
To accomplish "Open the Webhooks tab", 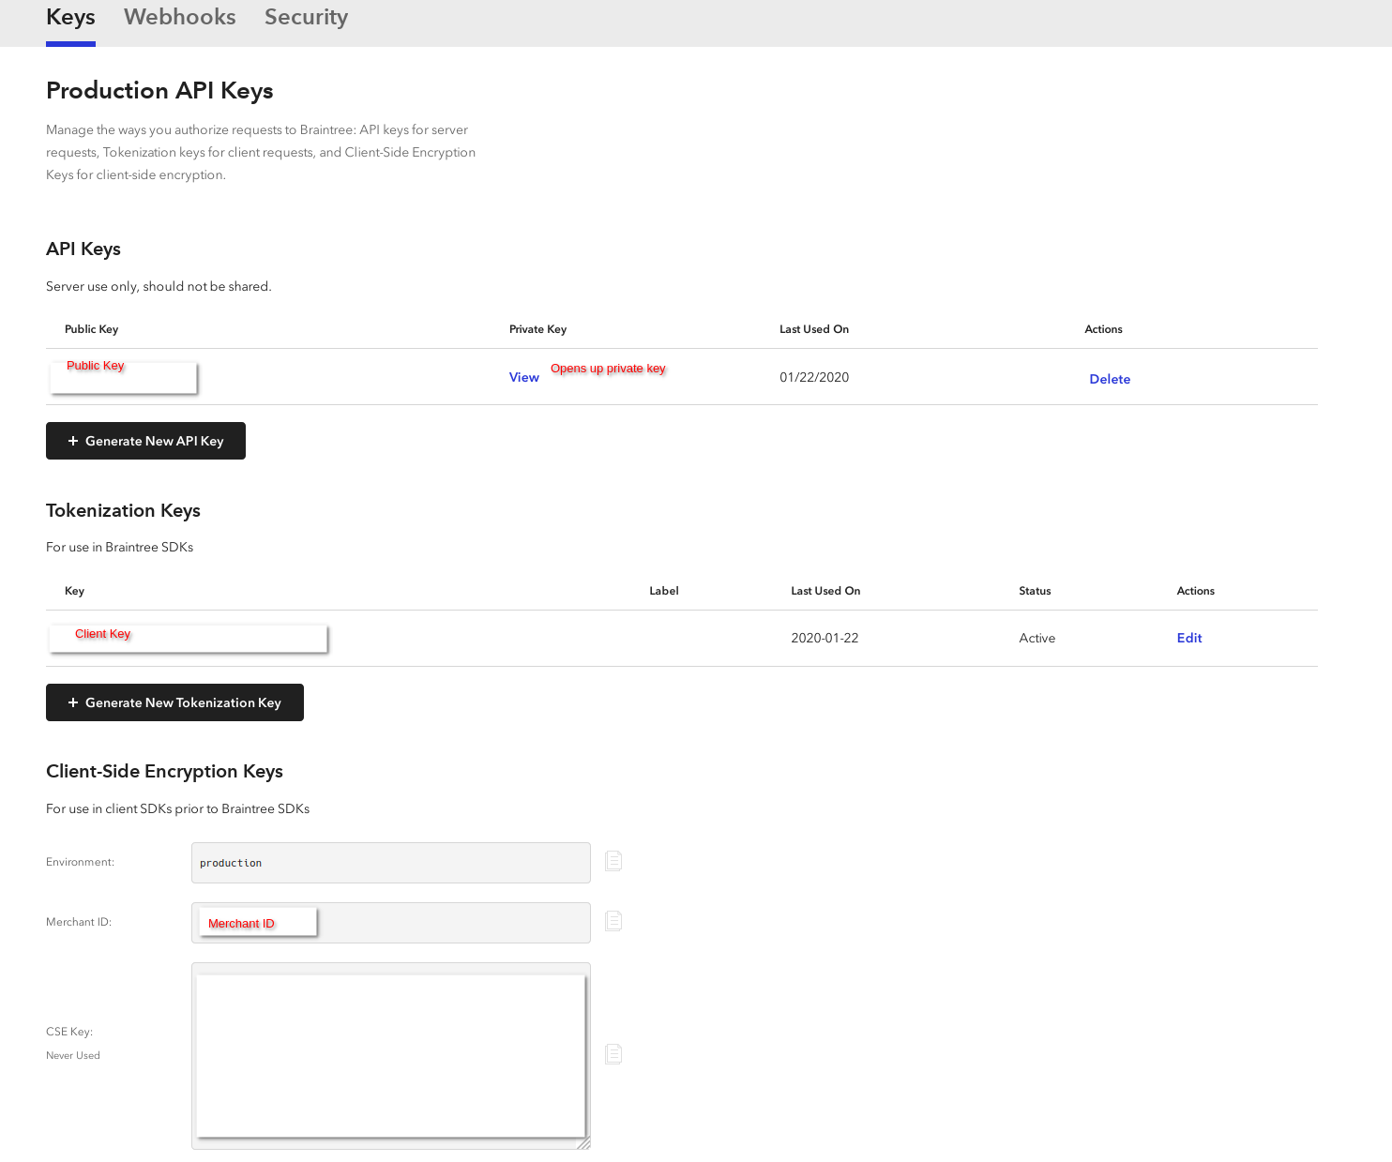I will 180,18.
